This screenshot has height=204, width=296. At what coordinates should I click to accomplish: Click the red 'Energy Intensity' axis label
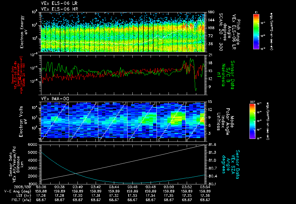[x=18, y=75]
